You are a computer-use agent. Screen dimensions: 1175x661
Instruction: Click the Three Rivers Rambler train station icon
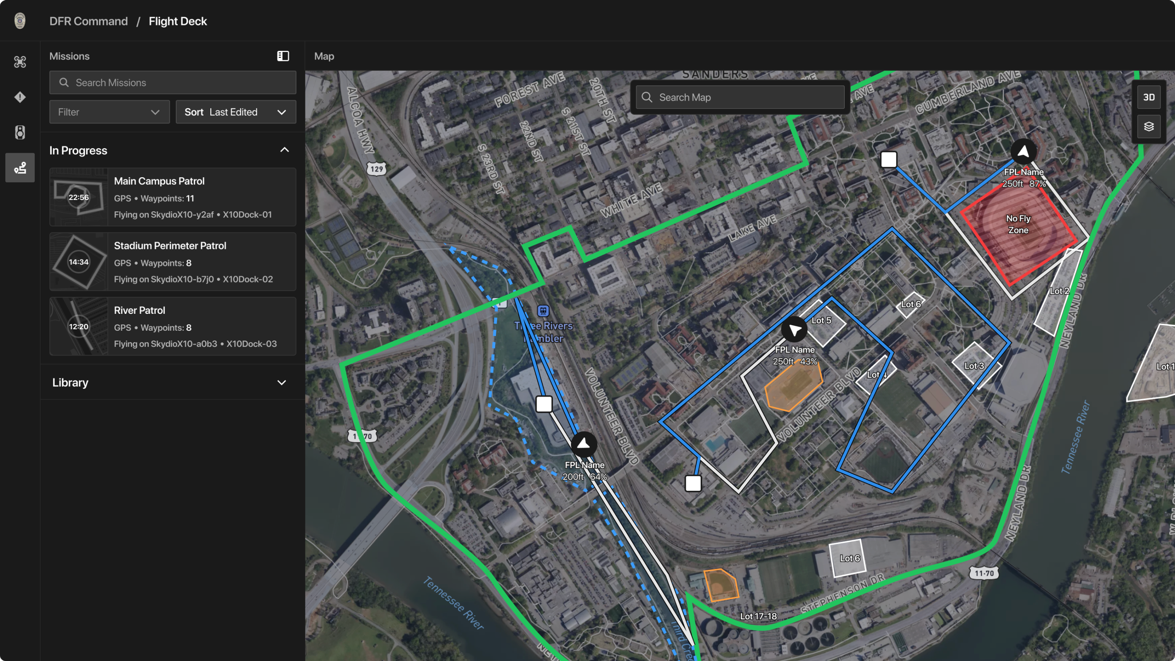[x=543, y=311]
